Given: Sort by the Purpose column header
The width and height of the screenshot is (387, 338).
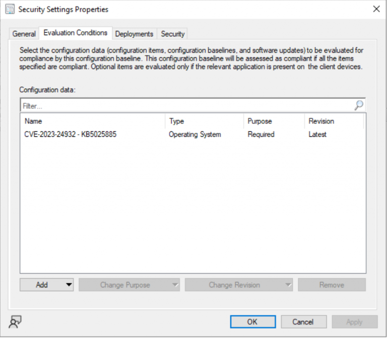Looking at the screenshot, I should [x=274, y=121].
